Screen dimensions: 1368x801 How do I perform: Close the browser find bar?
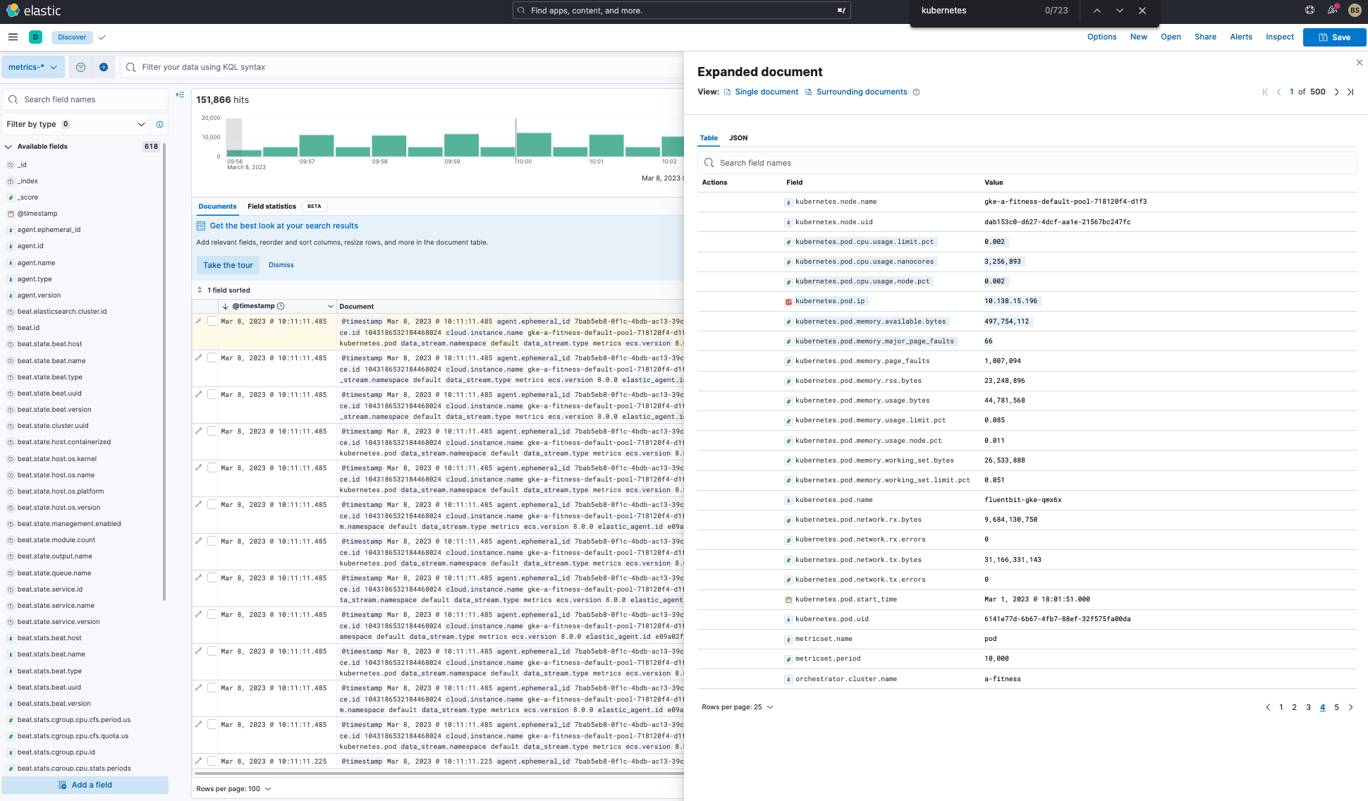tap(1142, 11)
